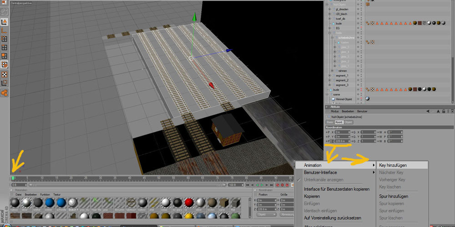Expand the 'gl_dresden' object tree node
Screen dimensions: 455x227
coord(329,9)
